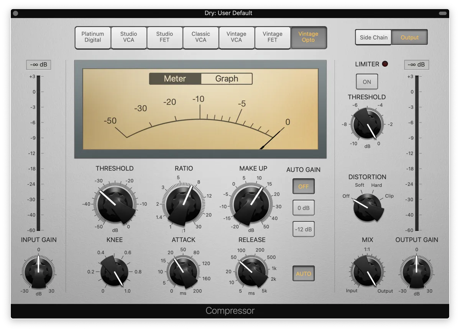This screenshot has width=460, height=331.
Task: Open the Side Chain view
Action: pyautogui.click(x=373, y=37)
